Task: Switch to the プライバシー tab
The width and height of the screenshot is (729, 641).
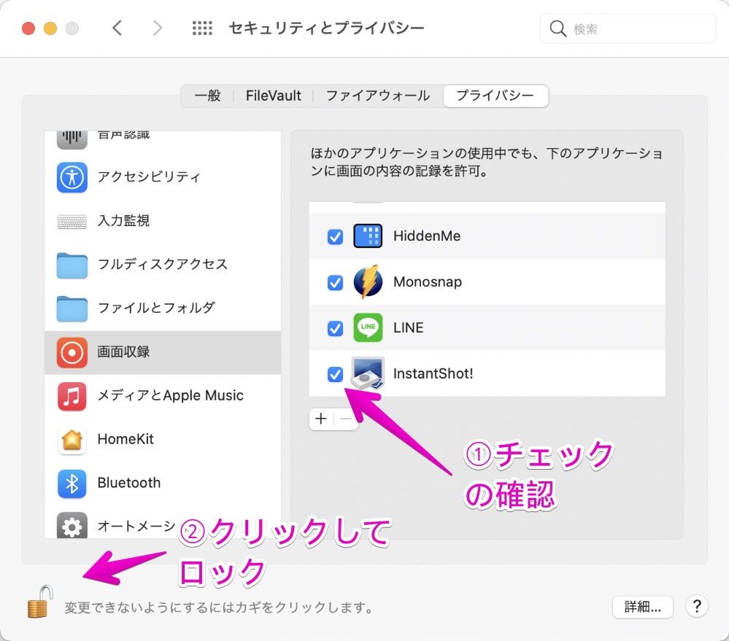Action: (495, 96)
